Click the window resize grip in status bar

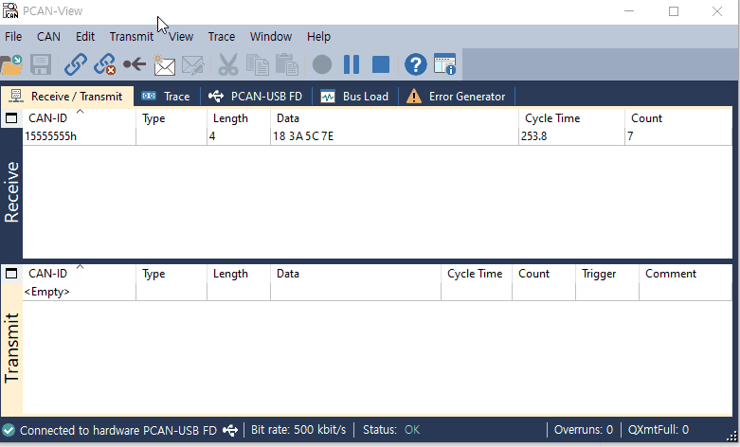coord(732,436)
